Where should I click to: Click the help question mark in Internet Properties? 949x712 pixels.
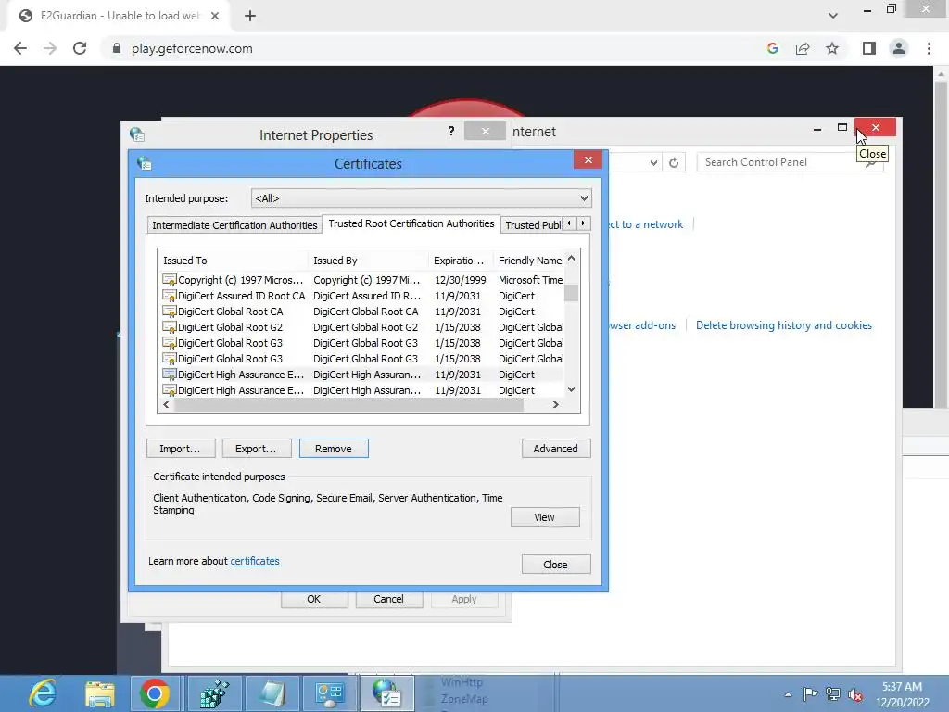click(x=451, y=131)
